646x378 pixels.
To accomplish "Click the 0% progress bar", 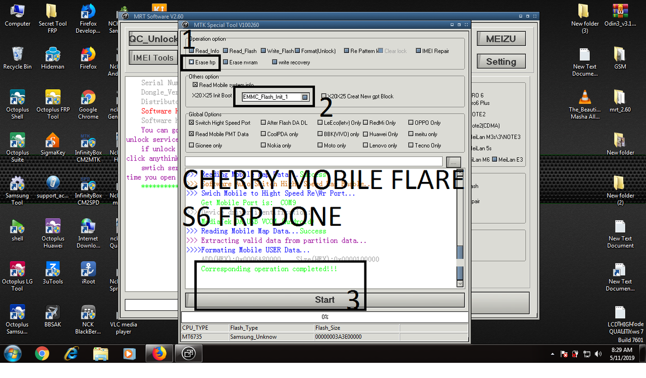I will tap(325, 317).
